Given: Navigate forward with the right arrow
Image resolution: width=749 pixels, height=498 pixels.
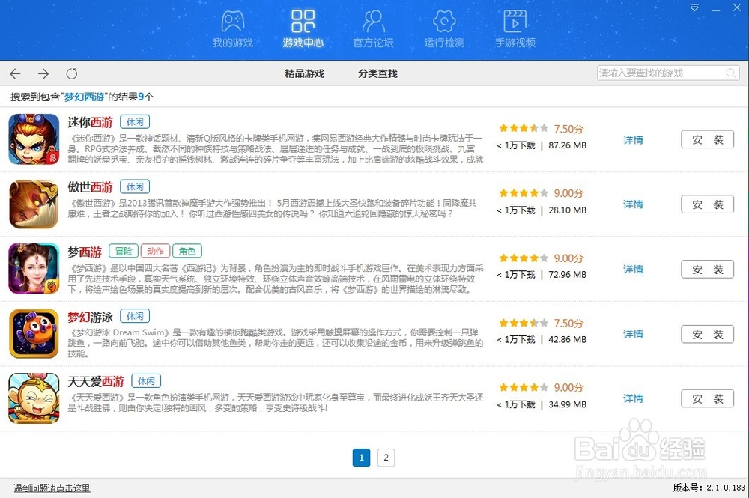Looking at the screenshot, I should [43, 74].
